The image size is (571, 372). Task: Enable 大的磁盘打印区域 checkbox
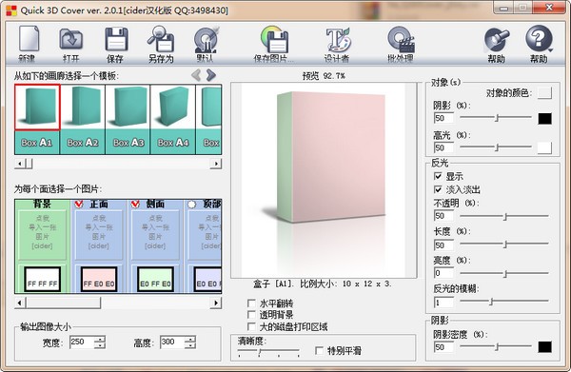click(251, 326)
